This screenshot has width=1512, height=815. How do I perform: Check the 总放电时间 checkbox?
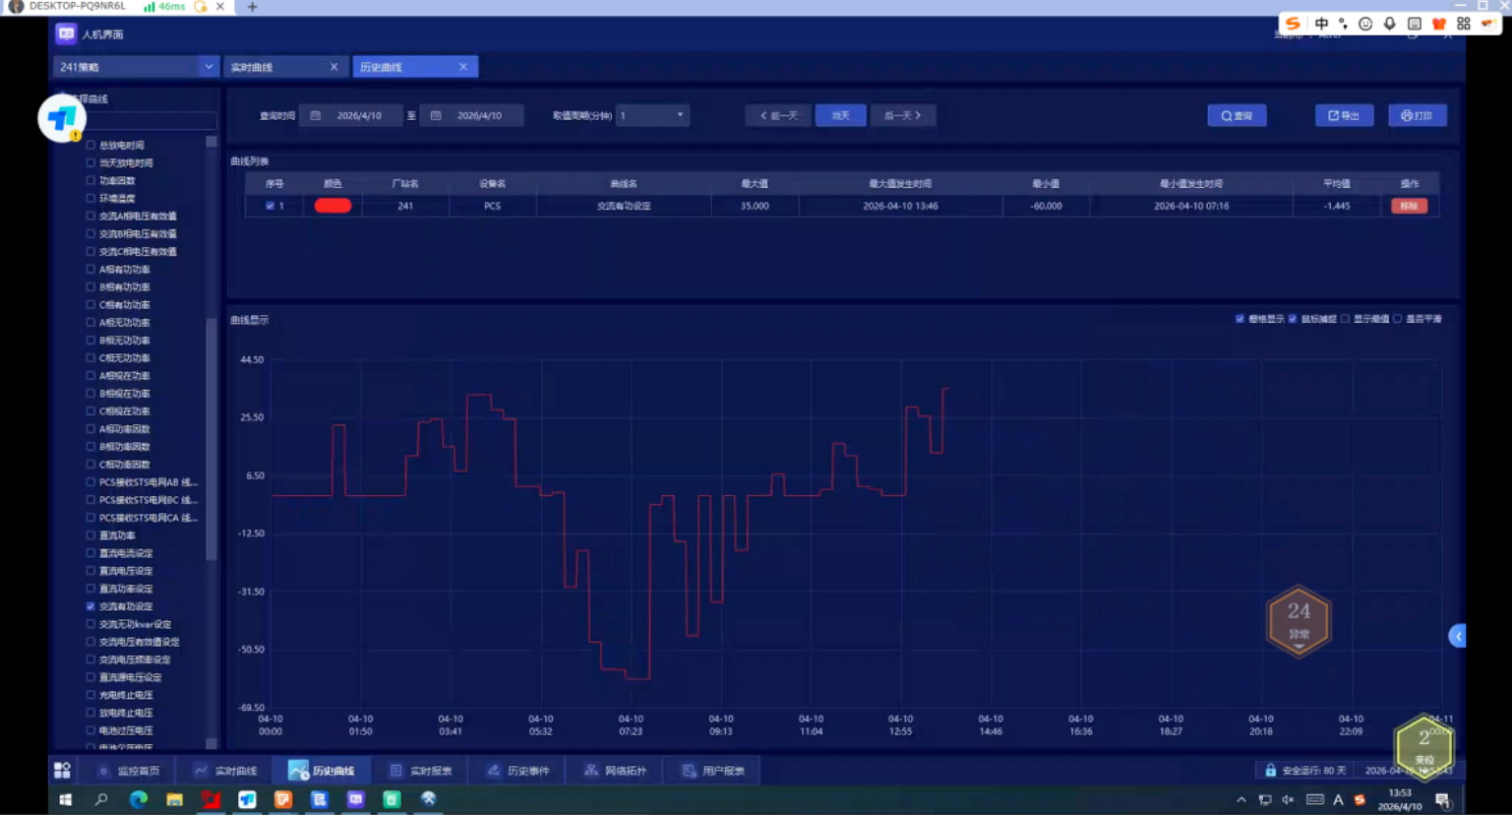(91, 145)
